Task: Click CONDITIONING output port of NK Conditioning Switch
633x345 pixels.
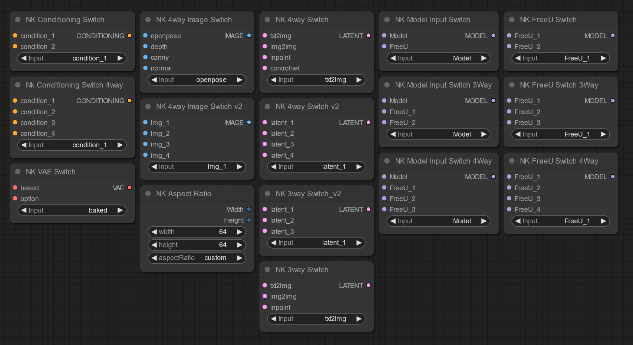Action: pos(130,36)
